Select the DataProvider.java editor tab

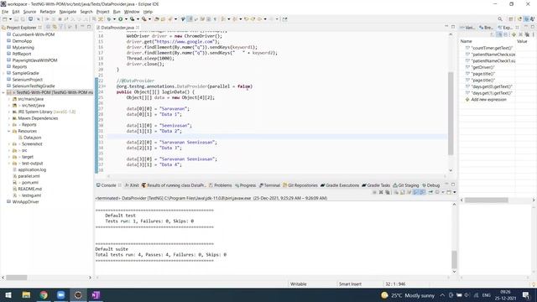(x=117, y=28)
